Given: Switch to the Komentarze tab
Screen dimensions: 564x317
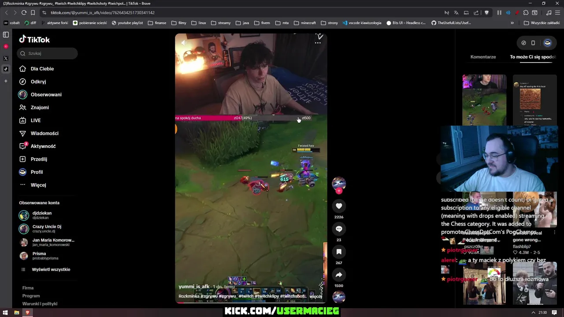Looking at the screenshot, I should point(483,57).
